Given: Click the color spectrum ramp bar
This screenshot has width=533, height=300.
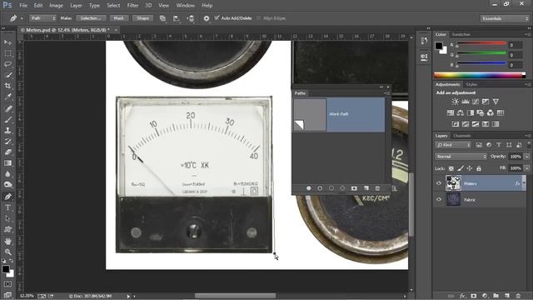Looking at the screenshot, I should (x=480, y=75).
